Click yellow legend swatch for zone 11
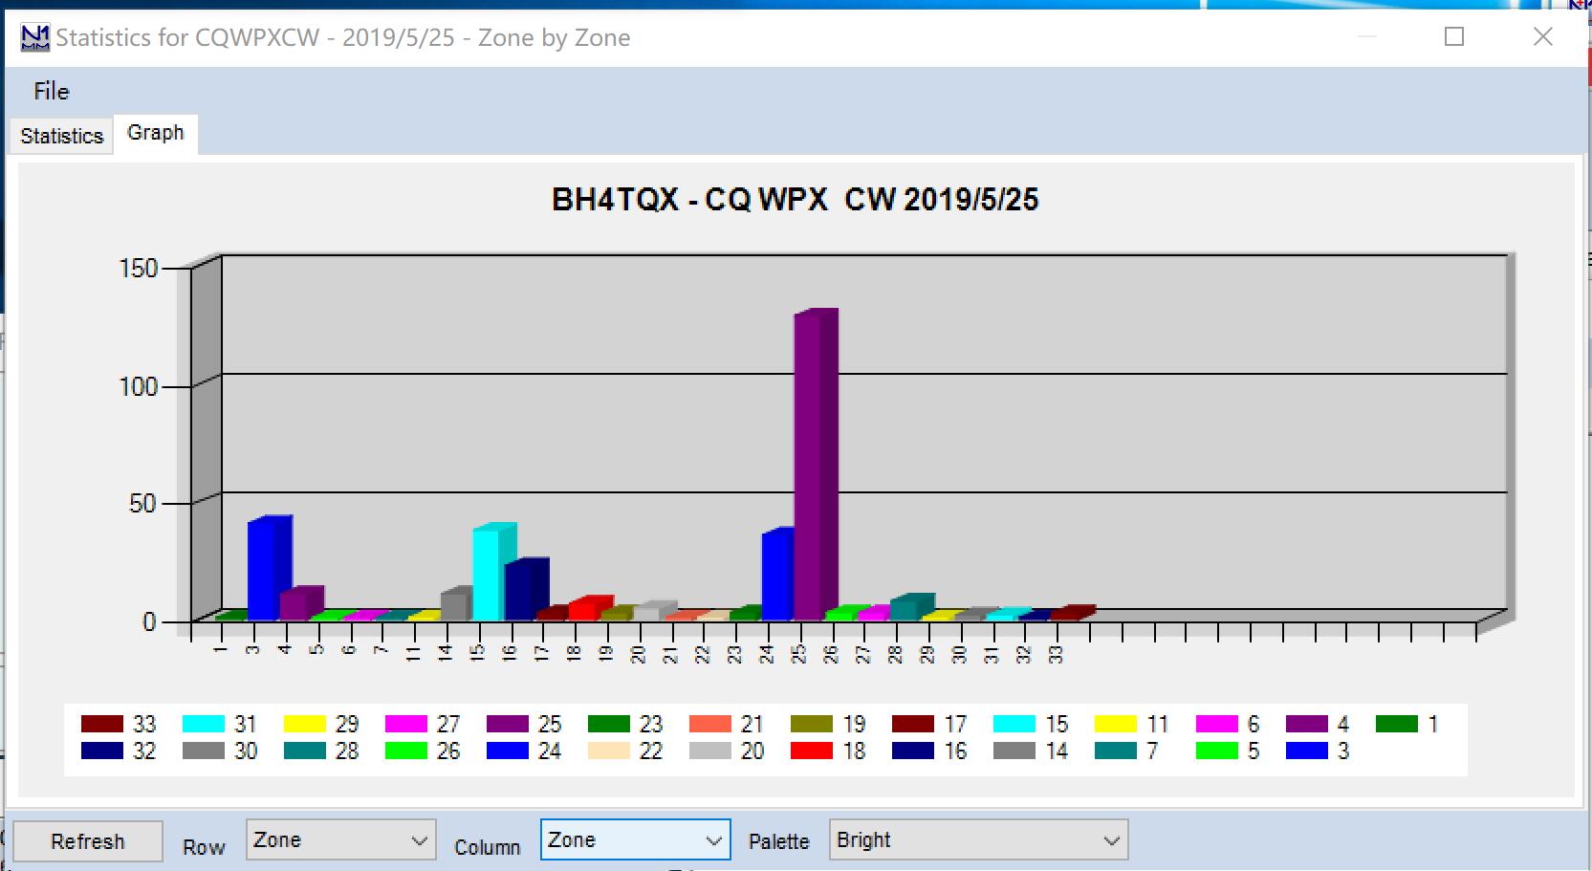Image resolution: width=1592 pixels, height=871 pixels. point(1116,724)
